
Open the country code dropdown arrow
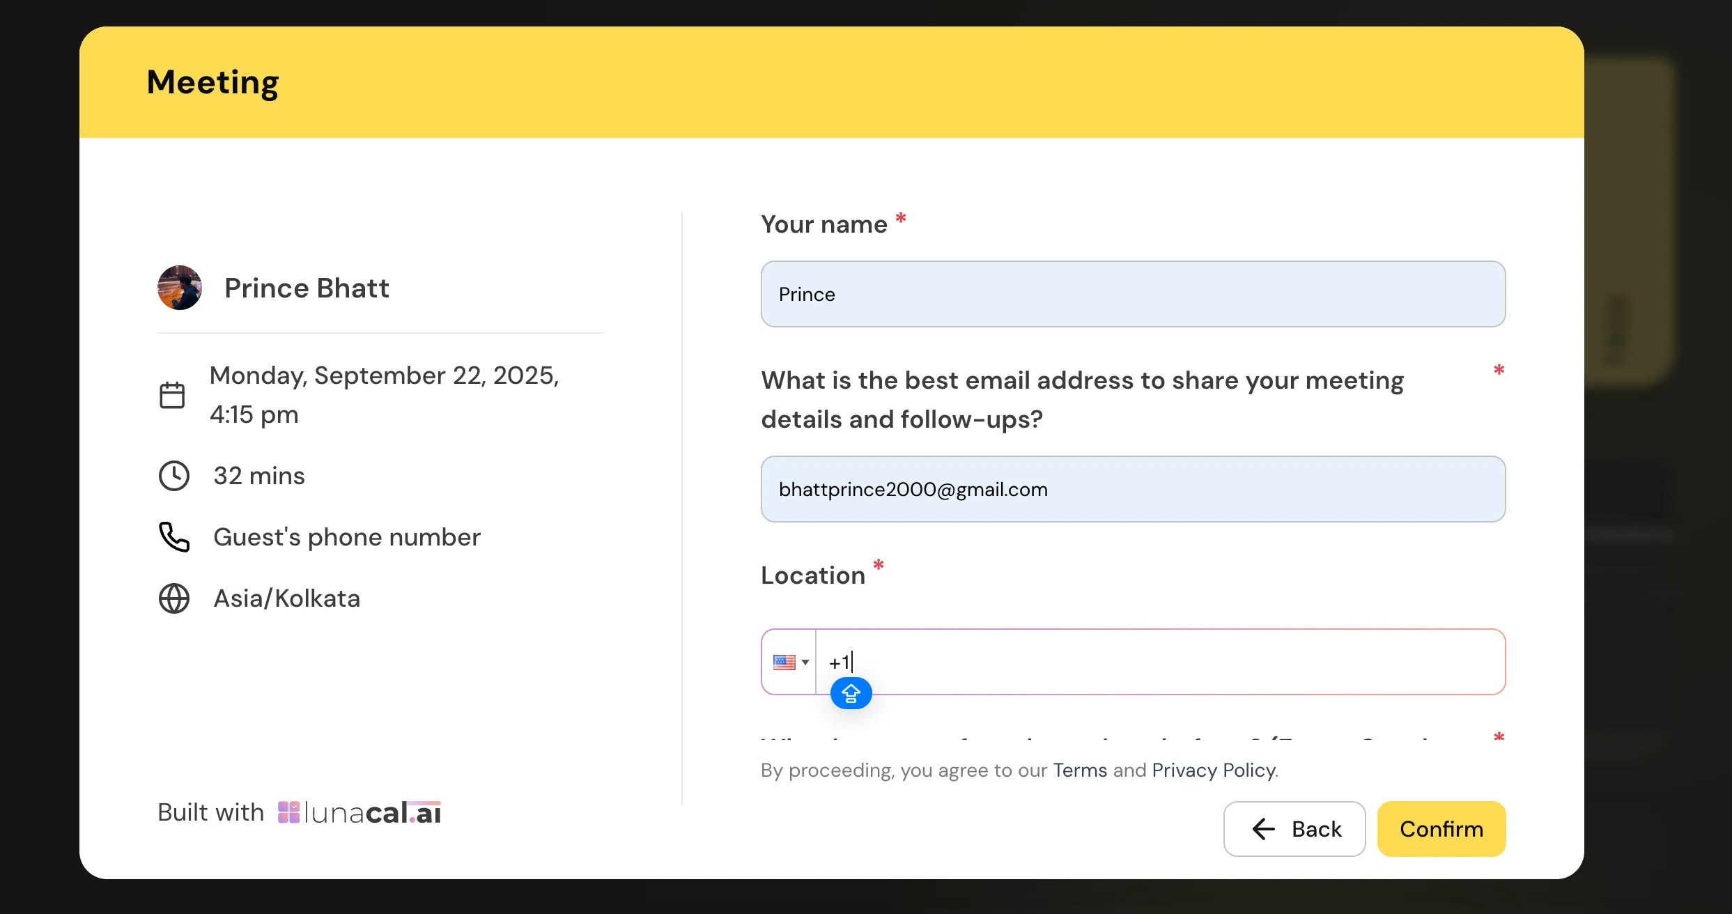805,662
